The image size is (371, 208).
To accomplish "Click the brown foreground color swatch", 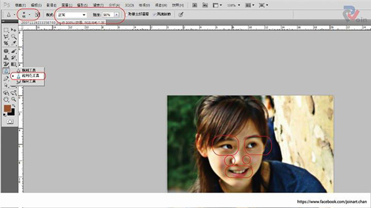I will pos(8,108).
